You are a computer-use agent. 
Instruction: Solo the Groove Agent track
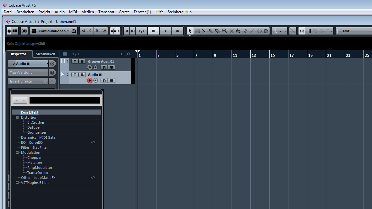coord(82,62)
